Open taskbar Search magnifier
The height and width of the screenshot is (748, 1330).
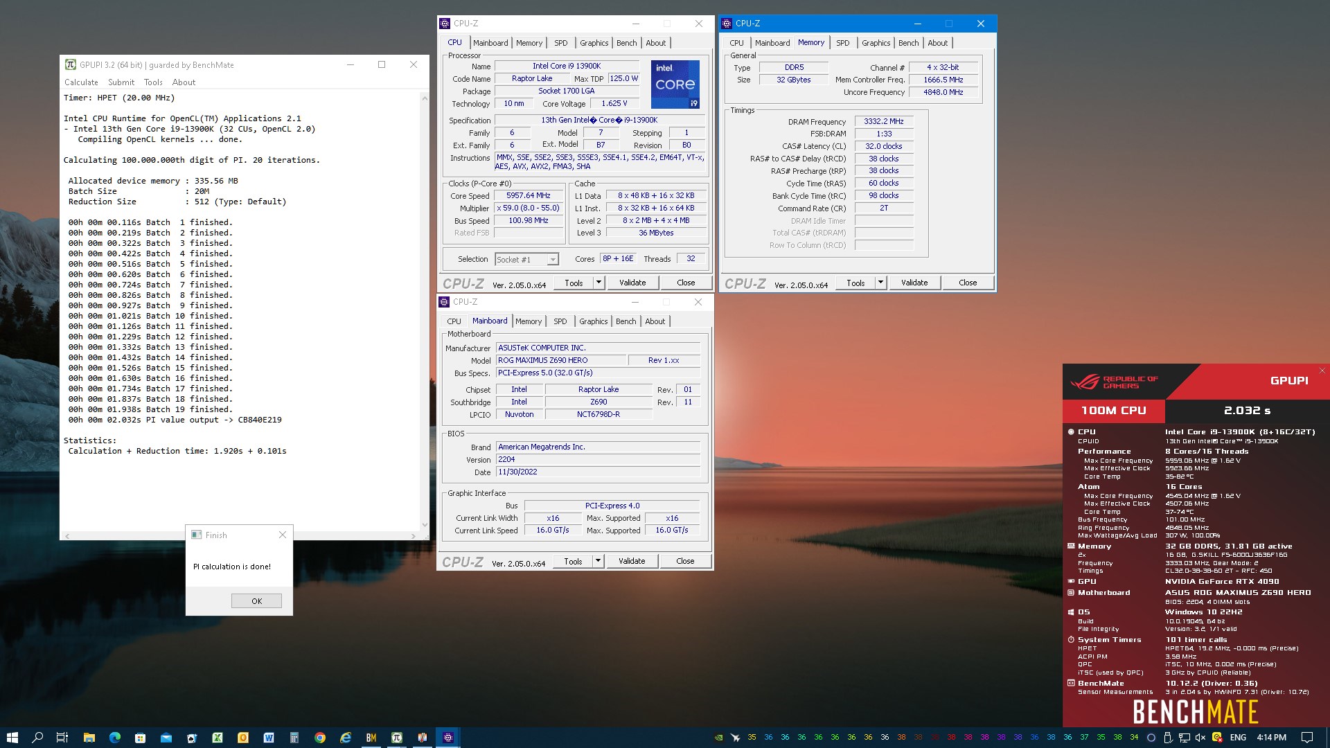click(x=37, y=737)
